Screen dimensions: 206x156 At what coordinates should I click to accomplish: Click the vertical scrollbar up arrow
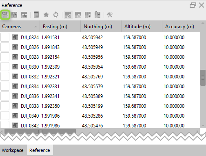pos(203,23)
